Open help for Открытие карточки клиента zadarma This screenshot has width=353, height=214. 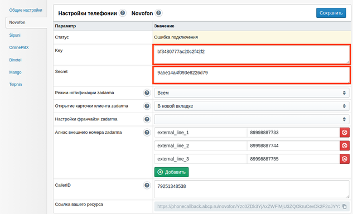coord(147,106)
